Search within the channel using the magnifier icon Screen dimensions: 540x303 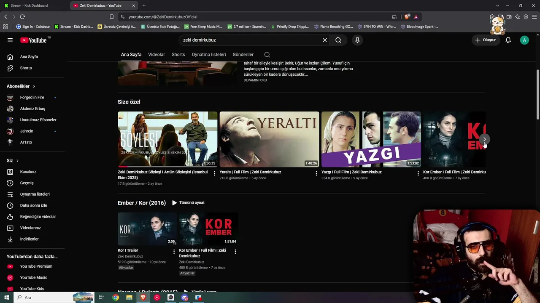tap(267, 55)
